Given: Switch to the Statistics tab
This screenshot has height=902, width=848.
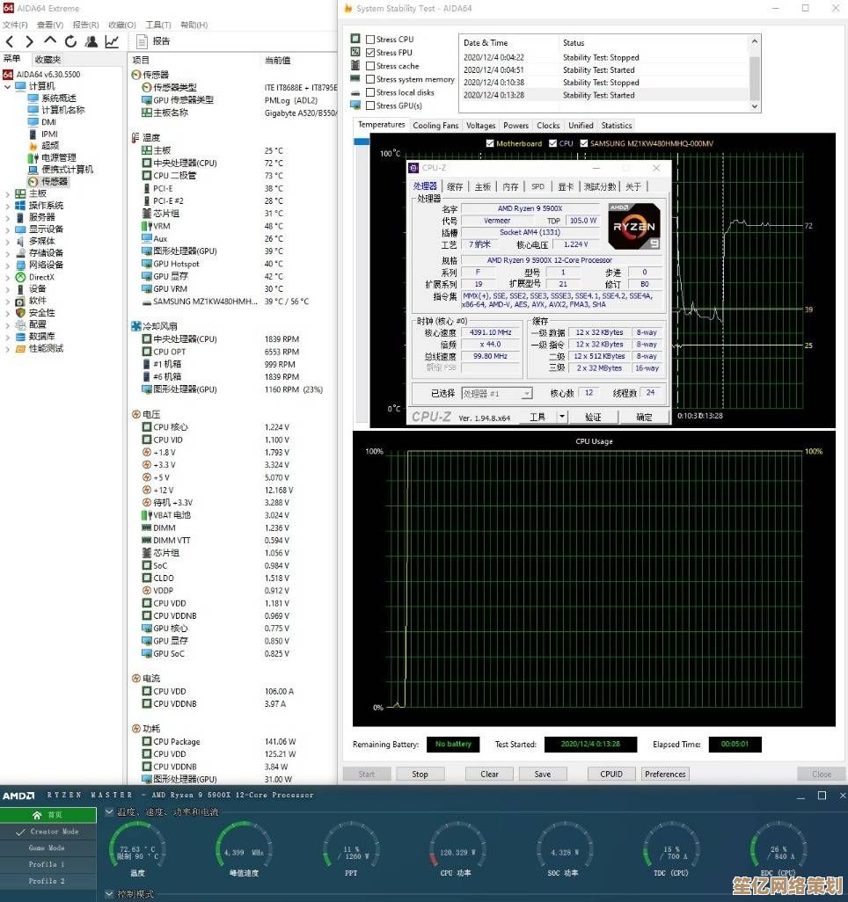Looking at the screenshot, I should 617,126.
